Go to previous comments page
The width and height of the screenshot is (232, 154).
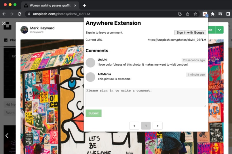coord(134,126)
